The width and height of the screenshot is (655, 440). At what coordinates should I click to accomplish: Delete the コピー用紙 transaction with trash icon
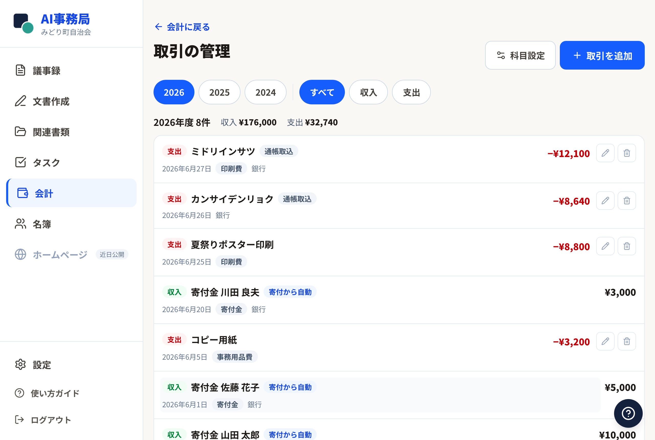[x=627, y=341]
